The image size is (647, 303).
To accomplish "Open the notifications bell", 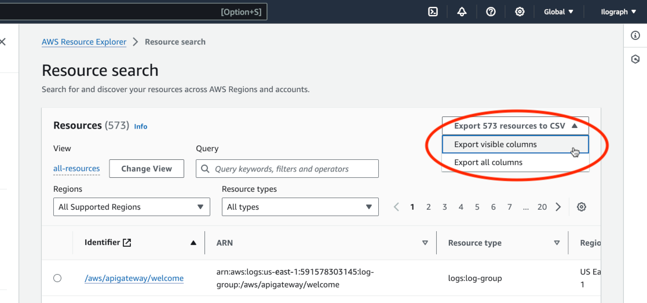I will [462, 12].
